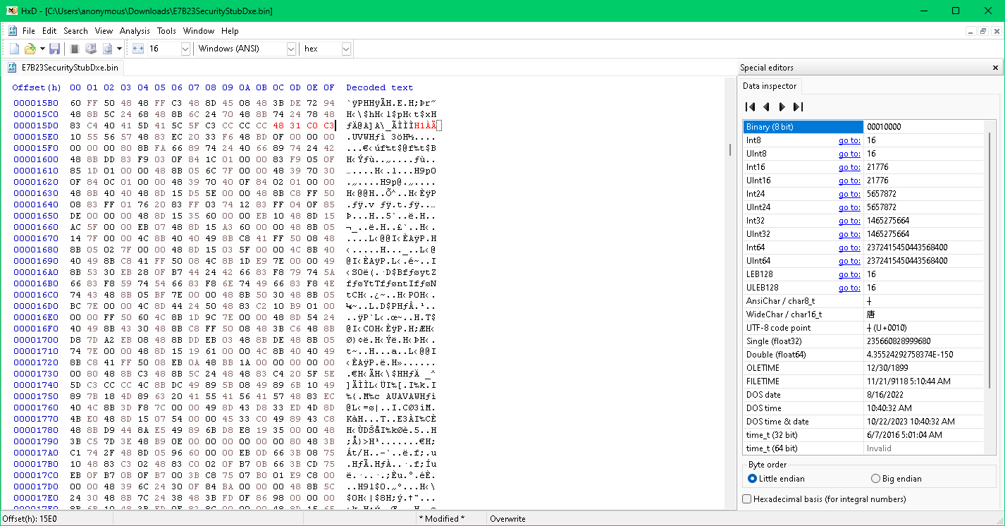Select the Binary (8 bit) row
This screenshot has width=1005, height=526.
pyautogui.click(x=863, y=127)
